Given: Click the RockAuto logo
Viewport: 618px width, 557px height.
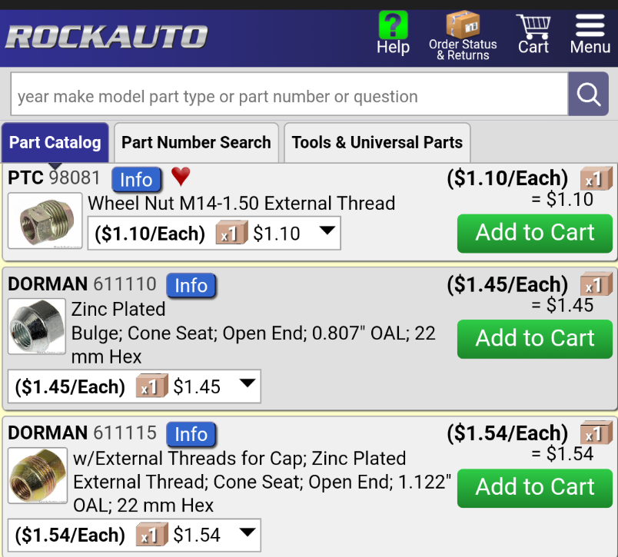Looking at the screenshot, I should click(106, 37).
